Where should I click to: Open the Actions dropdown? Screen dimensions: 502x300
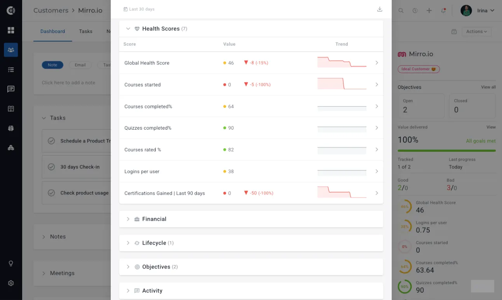pyautogui.click(x=476, y=32)
